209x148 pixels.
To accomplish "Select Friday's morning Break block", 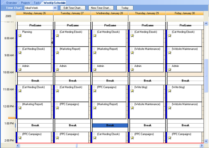I will coord(185,81).
